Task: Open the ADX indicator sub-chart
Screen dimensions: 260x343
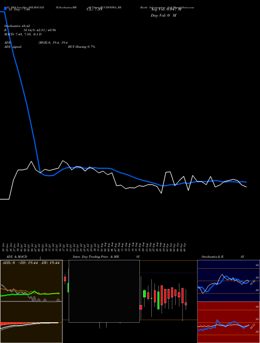Action: [x=31, y=281]
